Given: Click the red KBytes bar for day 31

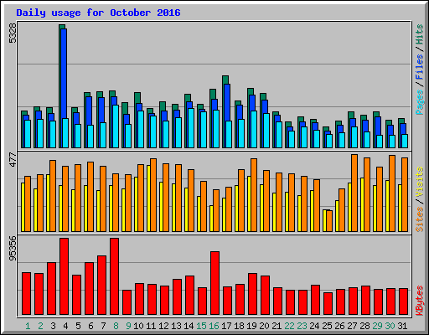Looking at the screenshot, I should (403, 301).
